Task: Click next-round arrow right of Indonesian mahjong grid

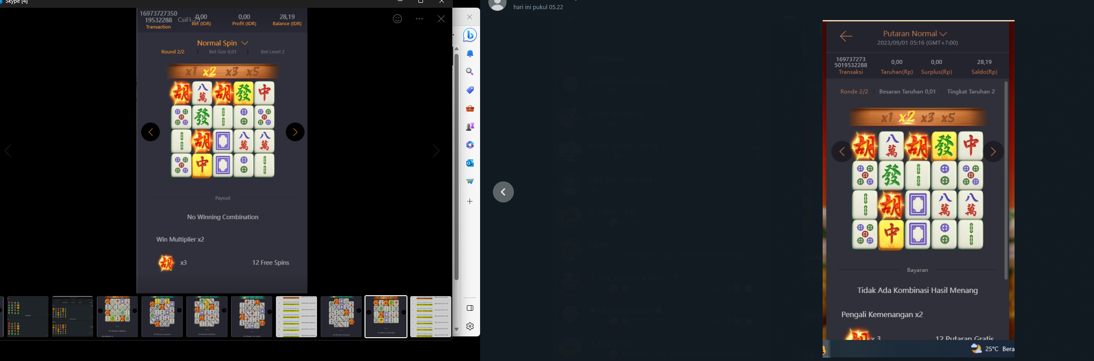Action: click(993, 152)
